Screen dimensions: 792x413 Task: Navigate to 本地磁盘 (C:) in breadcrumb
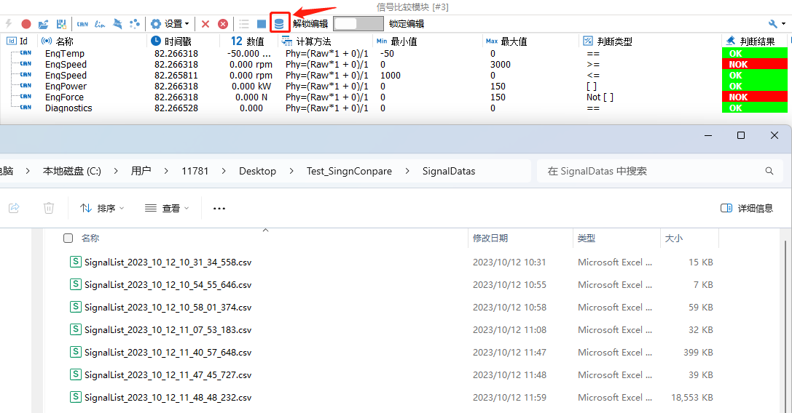click(71, 171)
